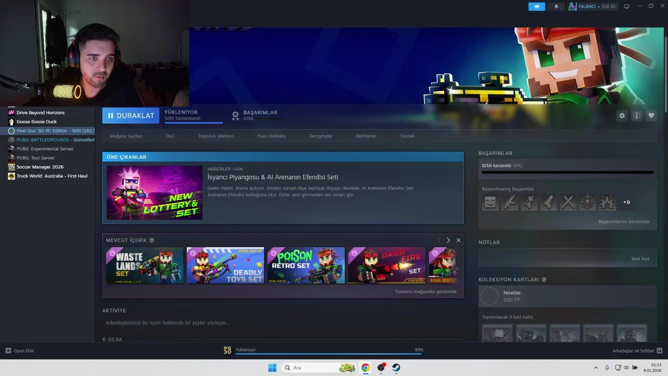Click help icon beside KOLEKSİYON KARTLARI
Viewport: 668px width, 376px height.
click(544, 279)
